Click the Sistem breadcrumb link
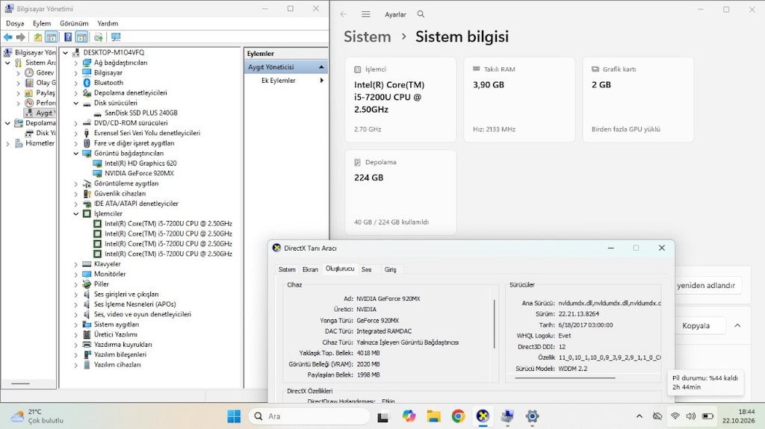 pyautogui.click(x=368, y=37)
